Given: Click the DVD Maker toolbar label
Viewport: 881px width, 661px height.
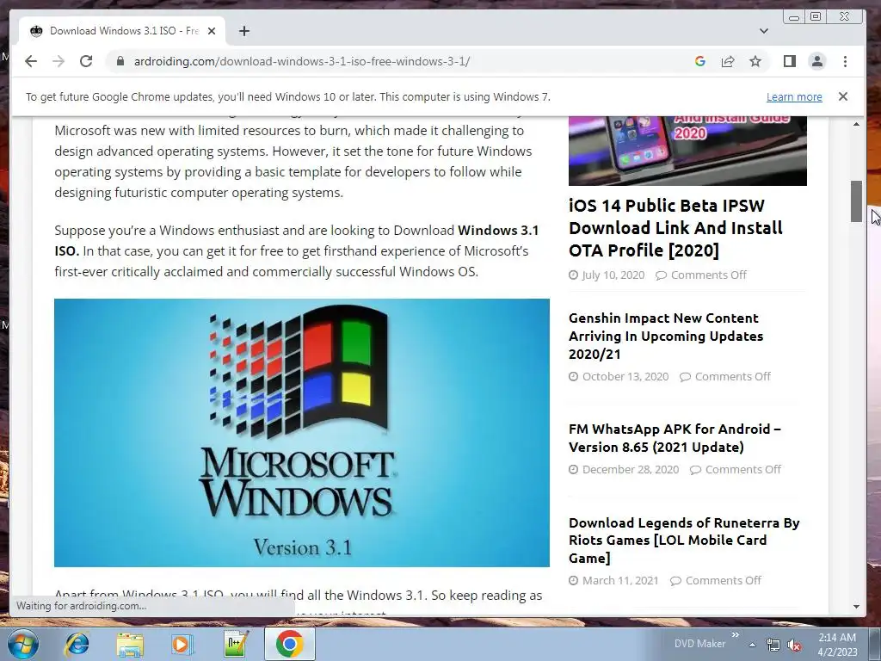Looking at the screenshot, I should [699, 644].
